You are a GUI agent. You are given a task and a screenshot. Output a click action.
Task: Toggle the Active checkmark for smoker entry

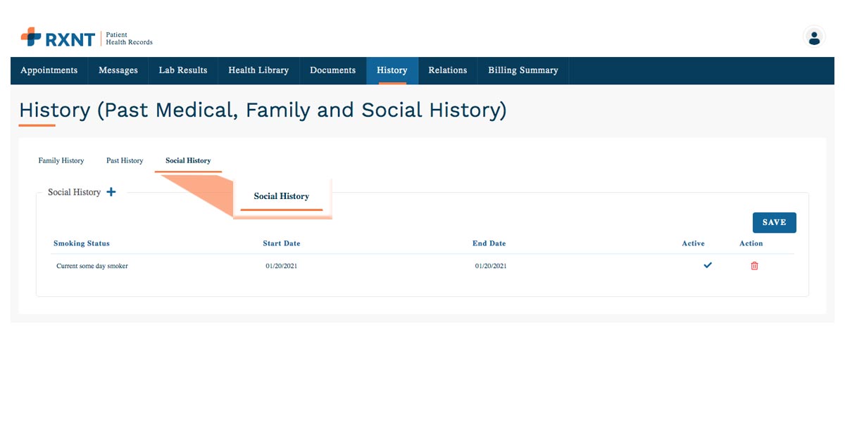coord(708,265)
